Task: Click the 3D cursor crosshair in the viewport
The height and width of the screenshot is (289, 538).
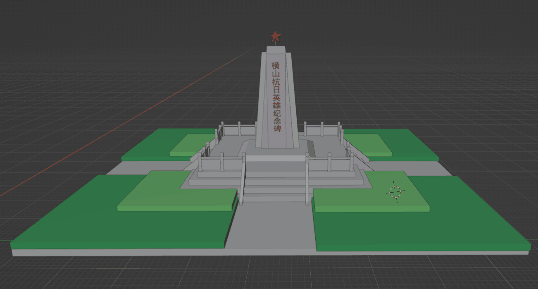Action: pos(395,191)
